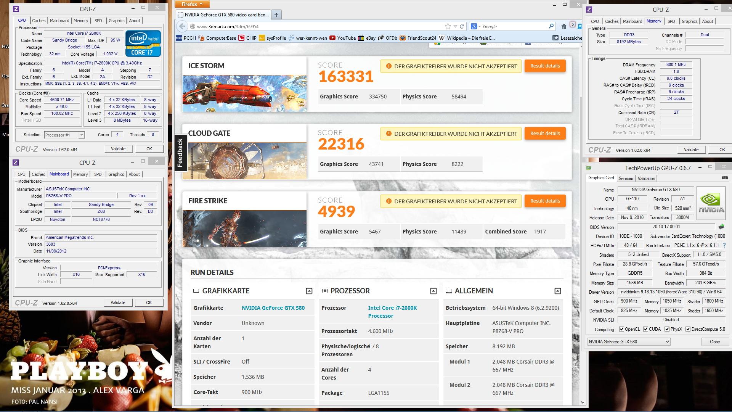Click the GPU-Z screenshot camera icon
Screen dimensions: 732x412
[x=724, y=178]
